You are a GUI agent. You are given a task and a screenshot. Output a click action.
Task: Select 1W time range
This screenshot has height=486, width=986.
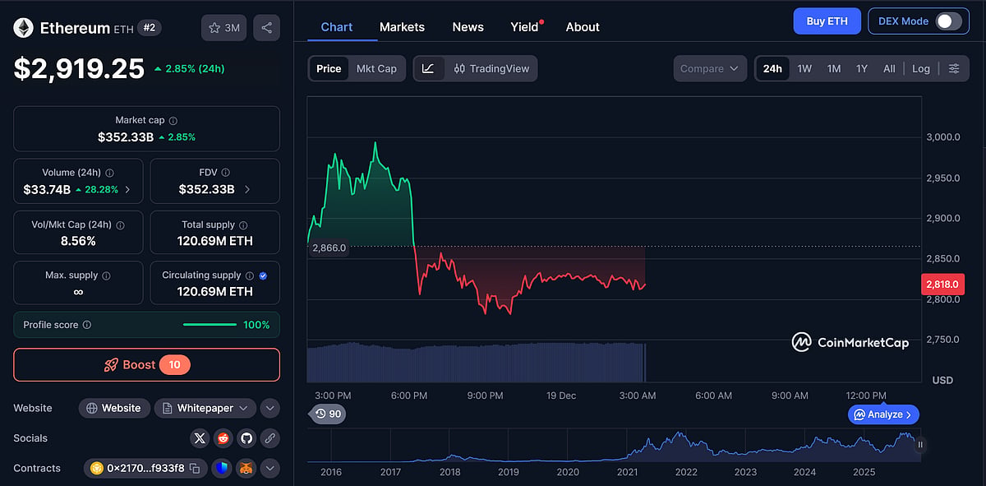click(x=804, y=68)
